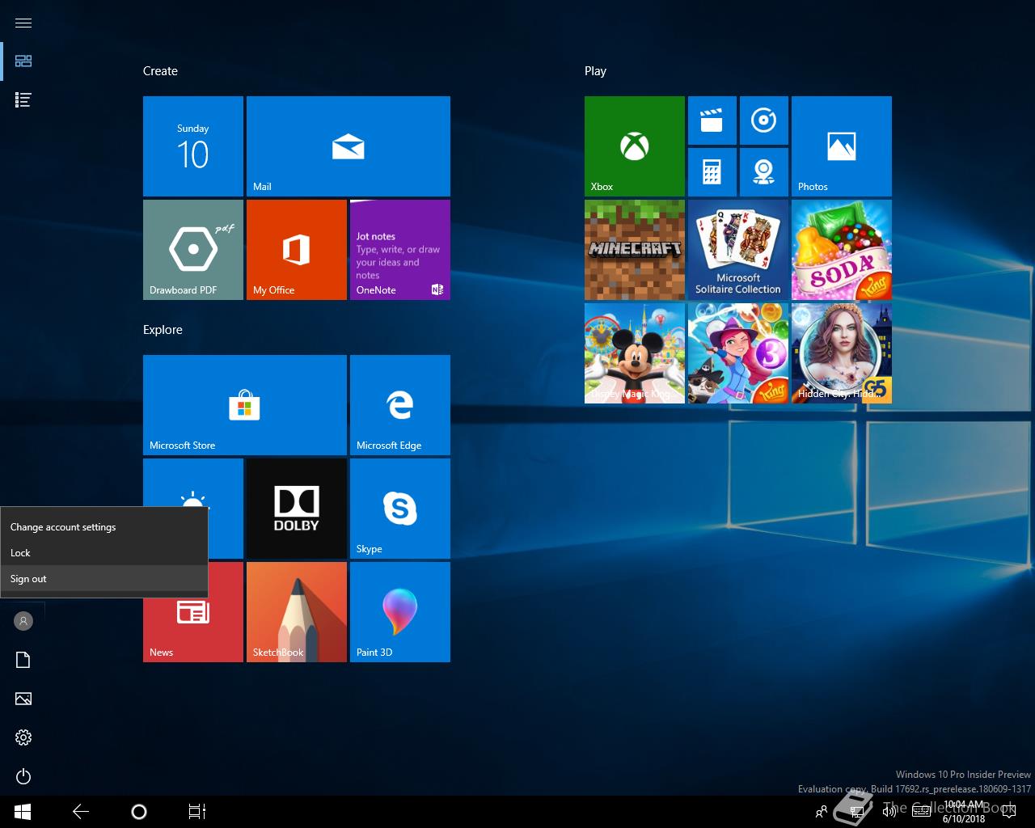Open the News tile

click(193, 623)
